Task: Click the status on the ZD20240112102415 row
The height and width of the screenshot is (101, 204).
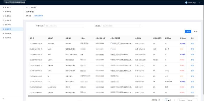Action: (x=183, y=54)
